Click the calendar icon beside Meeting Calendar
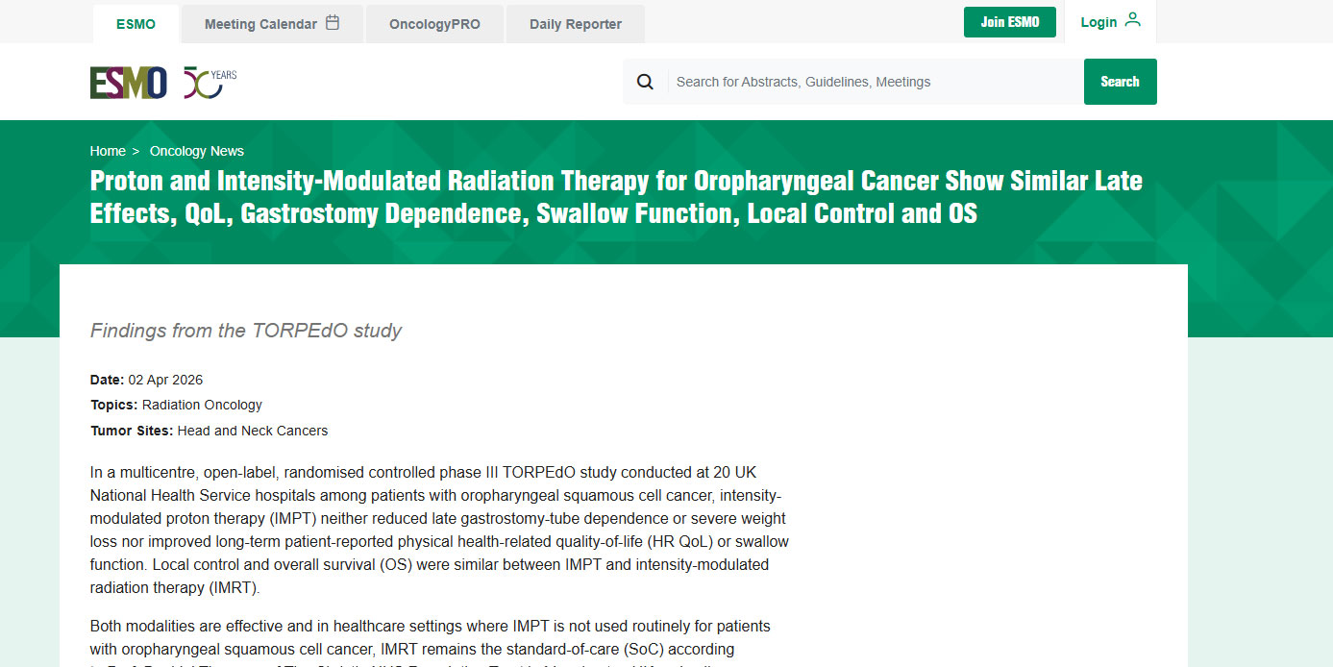This screenshot has width=1333, height=667. [333, 23]
